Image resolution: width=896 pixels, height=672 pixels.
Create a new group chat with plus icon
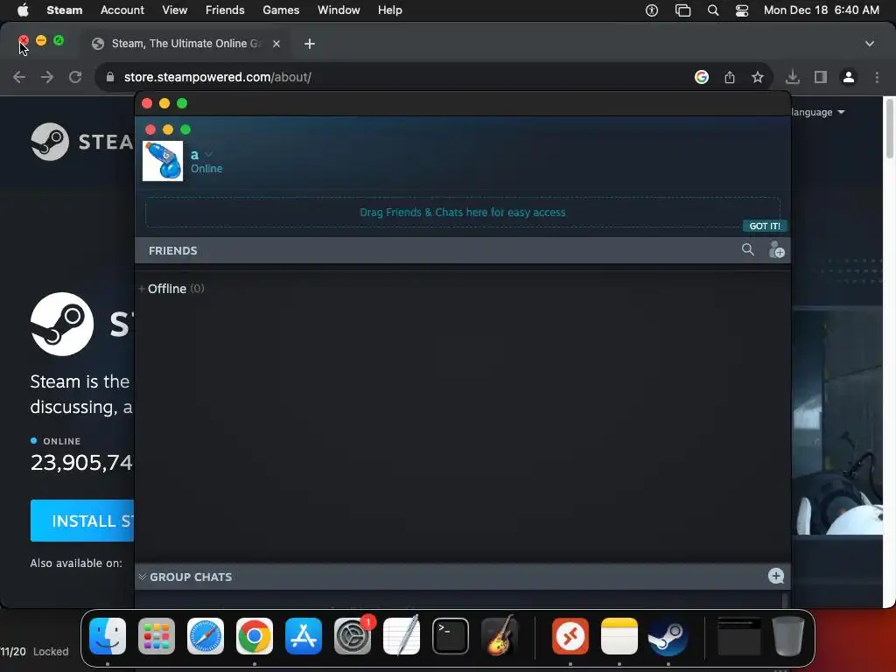coord(775,576)
